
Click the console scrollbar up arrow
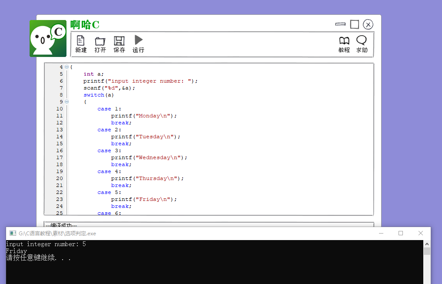pyautogui.click(x=427, y=244)
